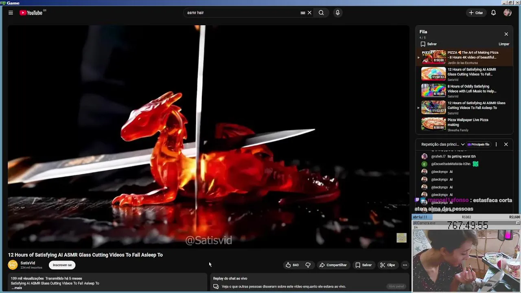
Task: Clear the search text with the X
Action: pyautogui.click(x=309, y=13)
